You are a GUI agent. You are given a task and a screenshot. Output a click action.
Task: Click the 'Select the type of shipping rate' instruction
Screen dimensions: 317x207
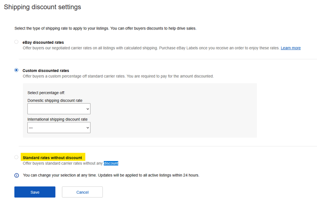pos(105,29)
